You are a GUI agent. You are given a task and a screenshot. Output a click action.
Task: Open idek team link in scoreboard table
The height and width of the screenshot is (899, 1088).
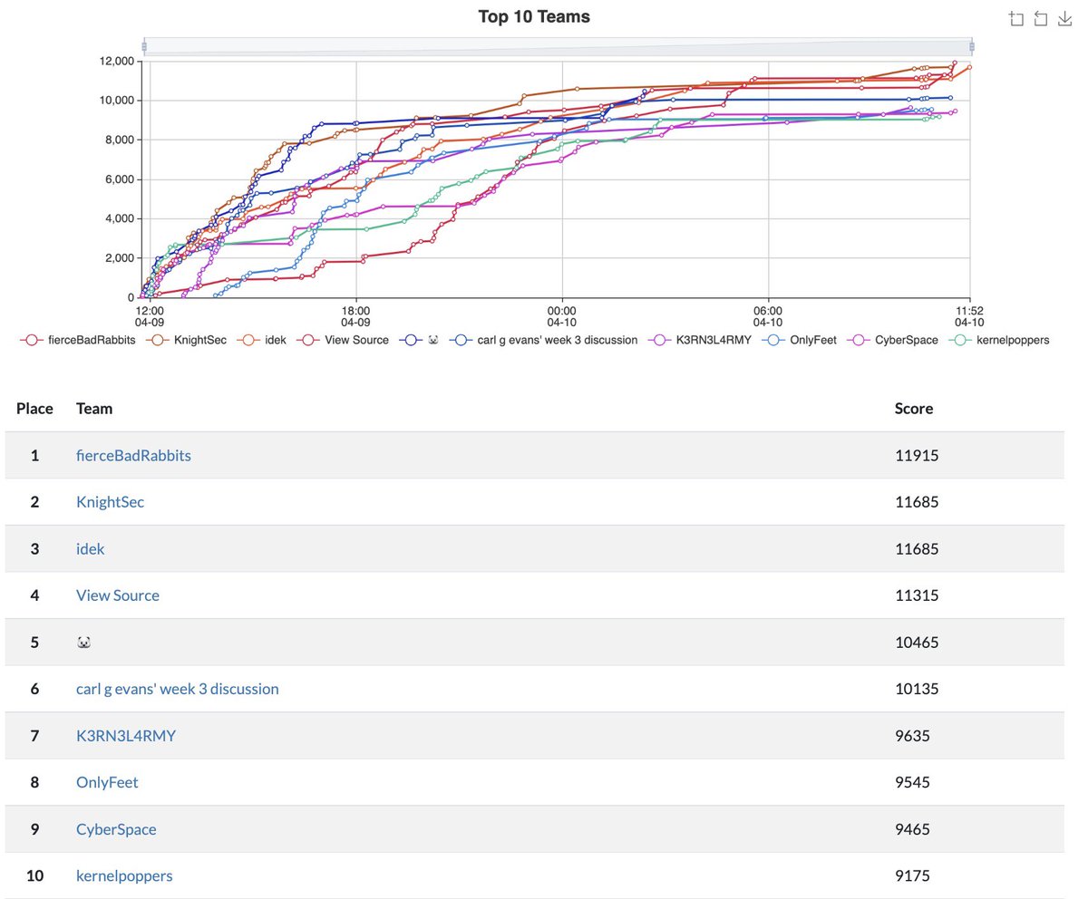90,548
